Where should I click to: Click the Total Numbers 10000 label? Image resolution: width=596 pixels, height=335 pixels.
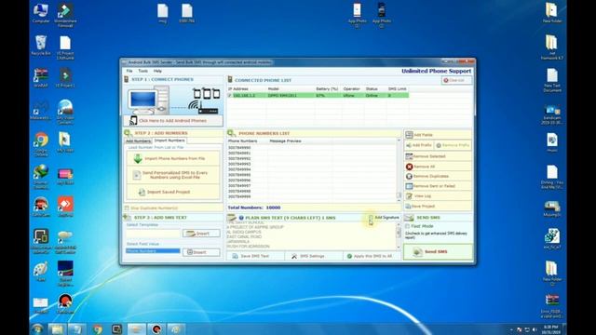click(254, 208)
